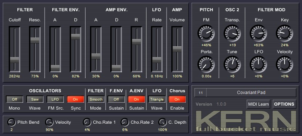Click the Porta. knob
The width and height of the screenshot is (302, 136).
click(x=206, y=65)
